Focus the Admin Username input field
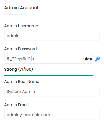Image resolution: width=104 pixels, height=128 pixels. click(x=52, y=36)
